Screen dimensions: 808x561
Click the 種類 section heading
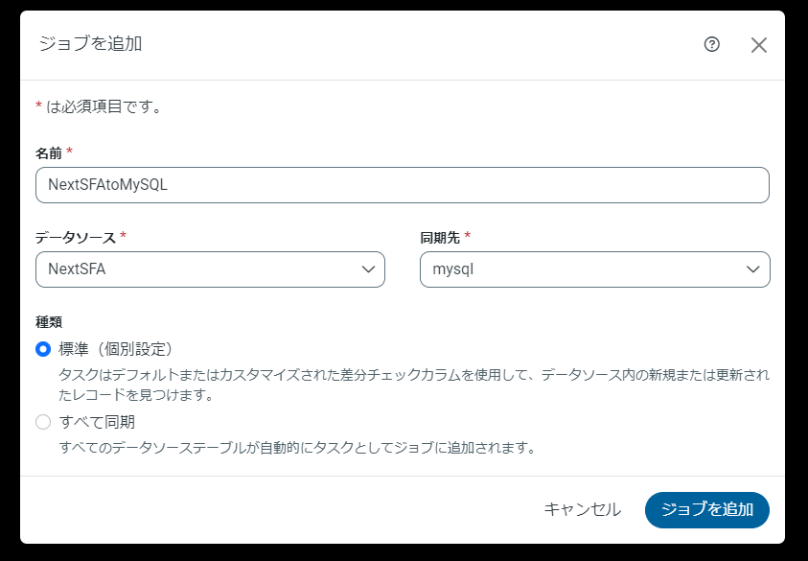(x=49, y=321)
